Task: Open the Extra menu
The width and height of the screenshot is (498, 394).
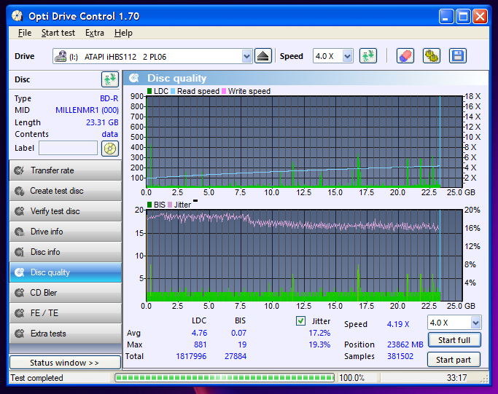Action: [x=94, y=33]
